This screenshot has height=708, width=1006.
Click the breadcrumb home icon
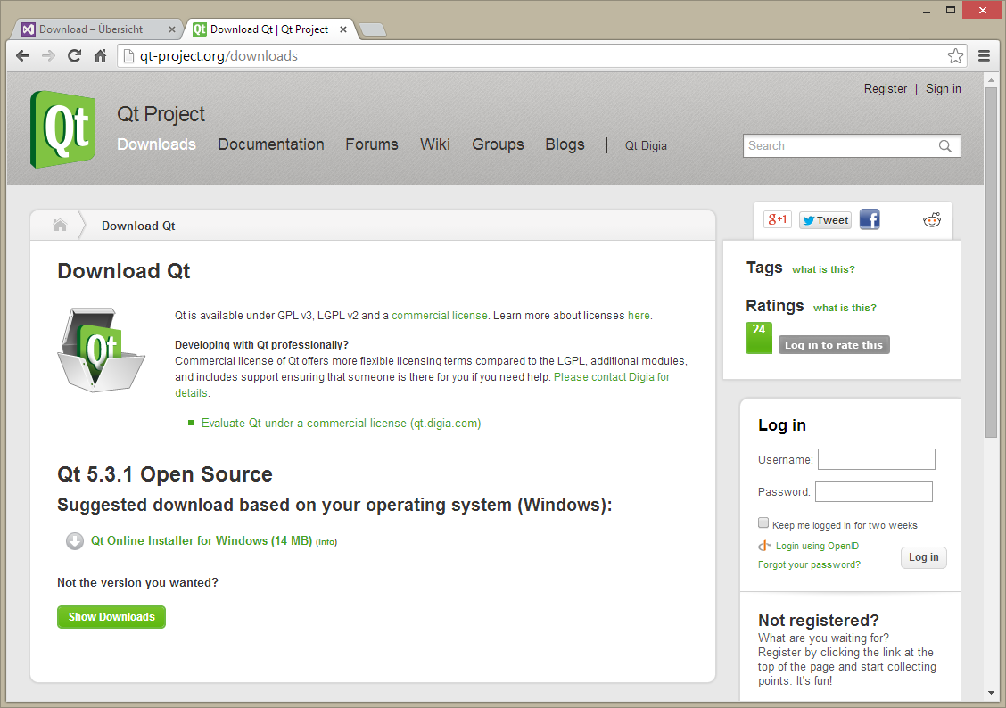[60, 225]
